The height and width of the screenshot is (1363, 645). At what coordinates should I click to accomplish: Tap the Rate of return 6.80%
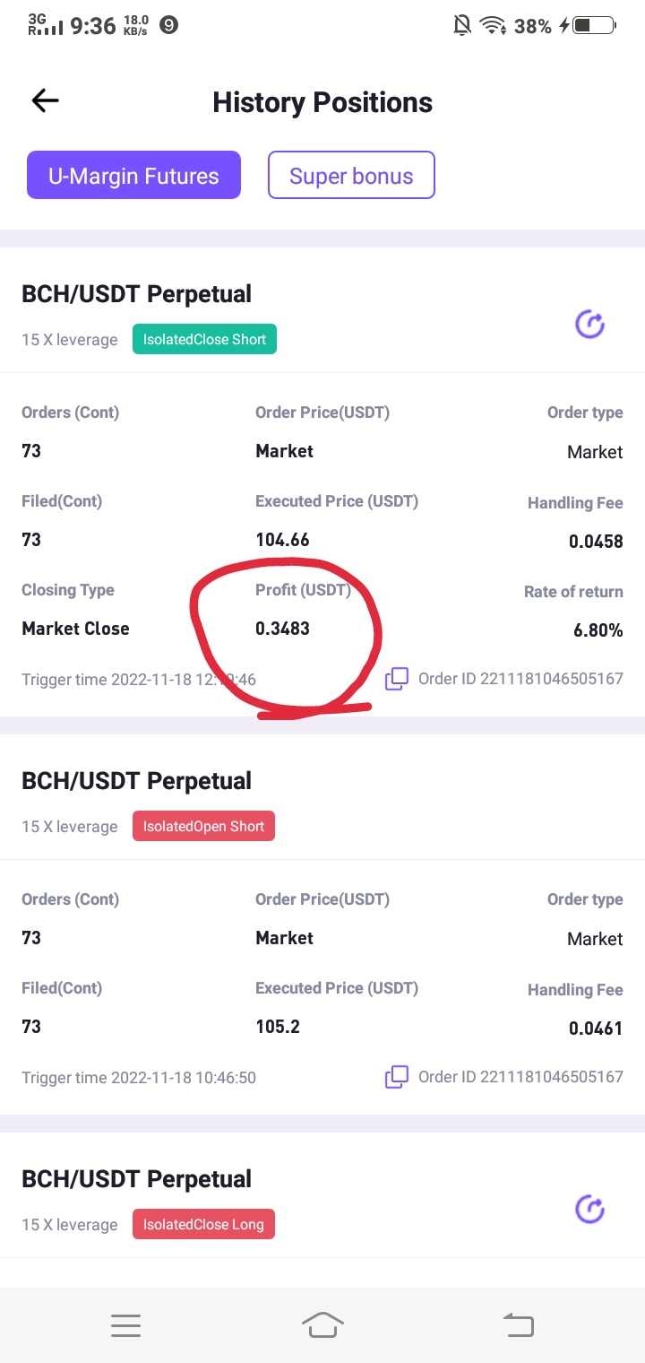(598, 630)
